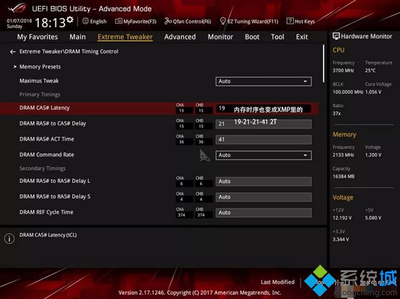Select DRAM Command Rate label
The width and height of the screenshot is (400, 299).
[x=47, y=155]
